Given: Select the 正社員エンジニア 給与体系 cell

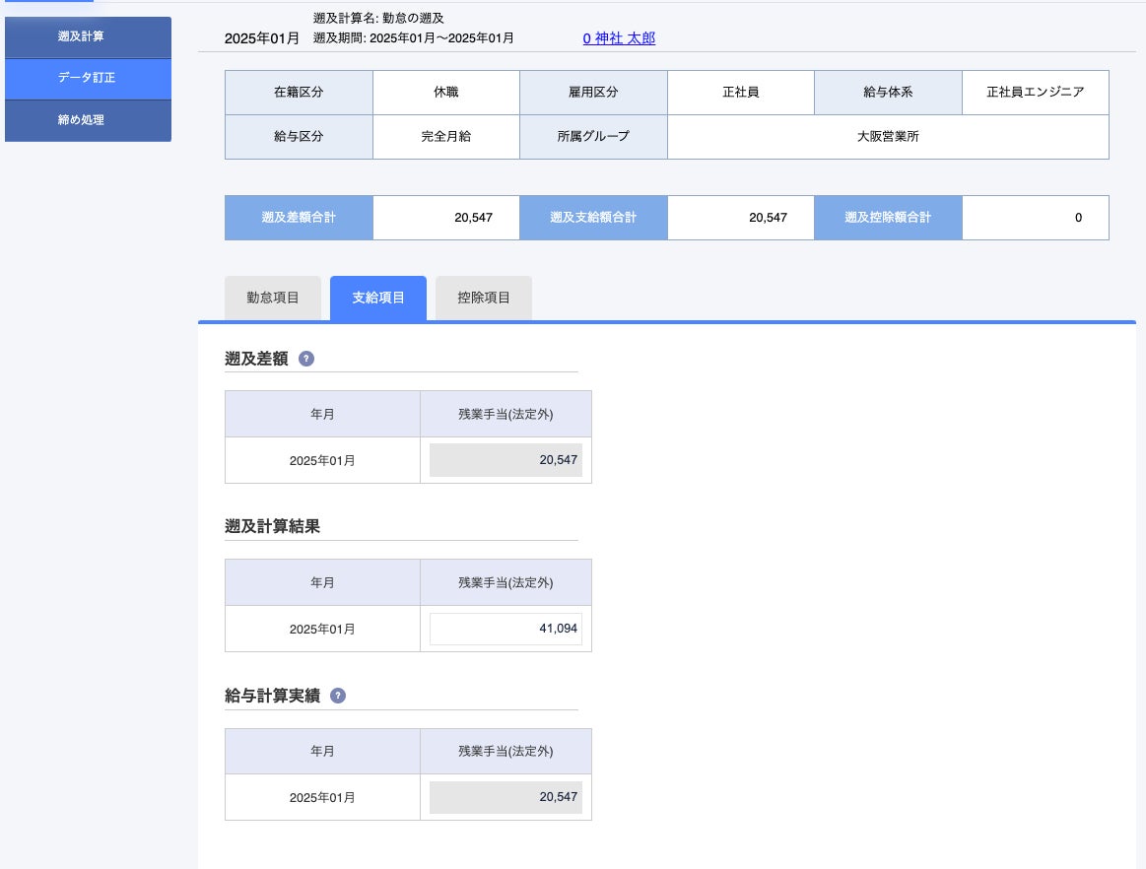Looking at the screenshot, I should coord(1036,93).
